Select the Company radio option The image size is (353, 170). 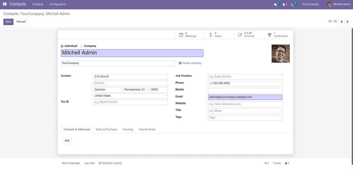click(x=82, y=46)
